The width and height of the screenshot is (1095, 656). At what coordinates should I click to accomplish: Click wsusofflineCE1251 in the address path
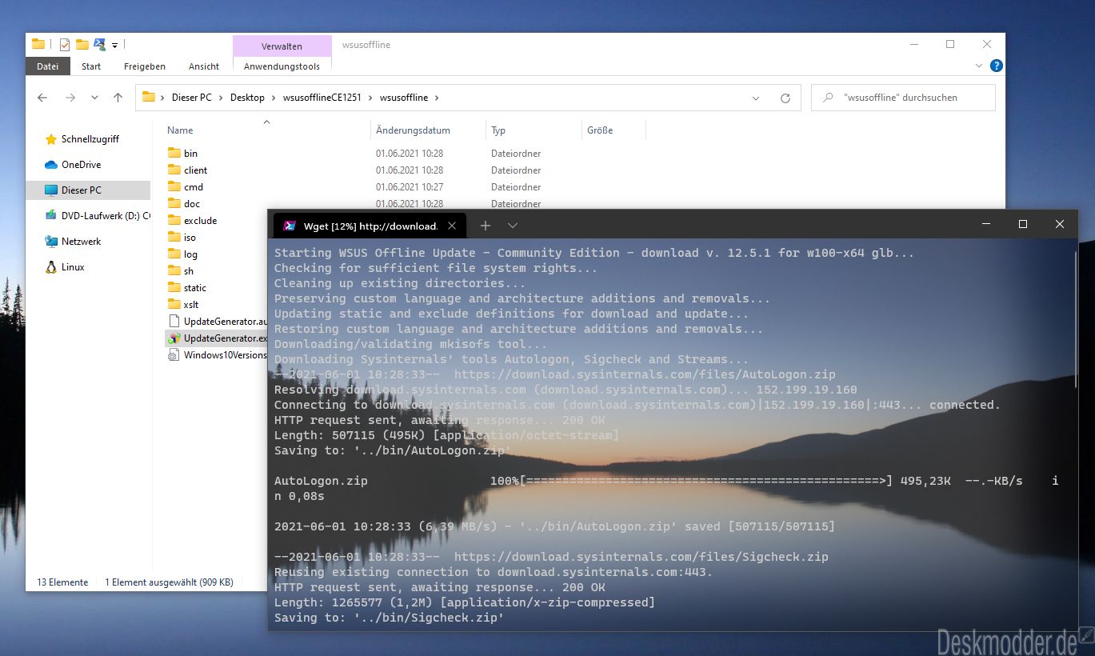[322, 98]
